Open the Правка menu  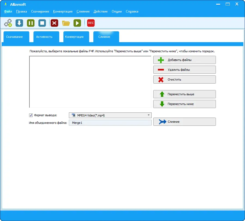(22, 11)
